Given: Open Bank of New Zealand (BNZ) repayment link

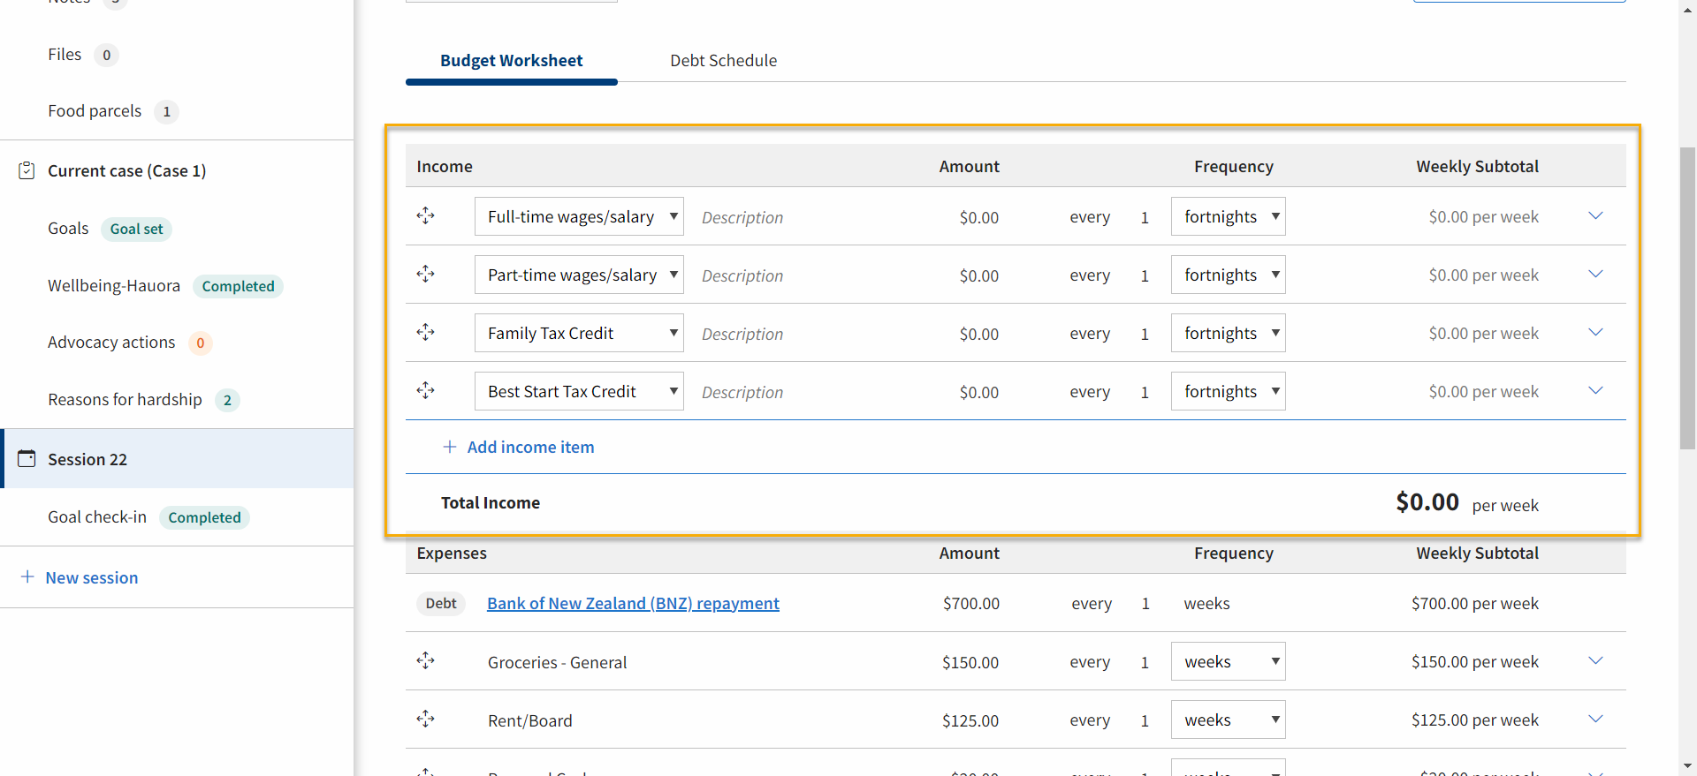Looking at the screenshot, I should point(633,603).
